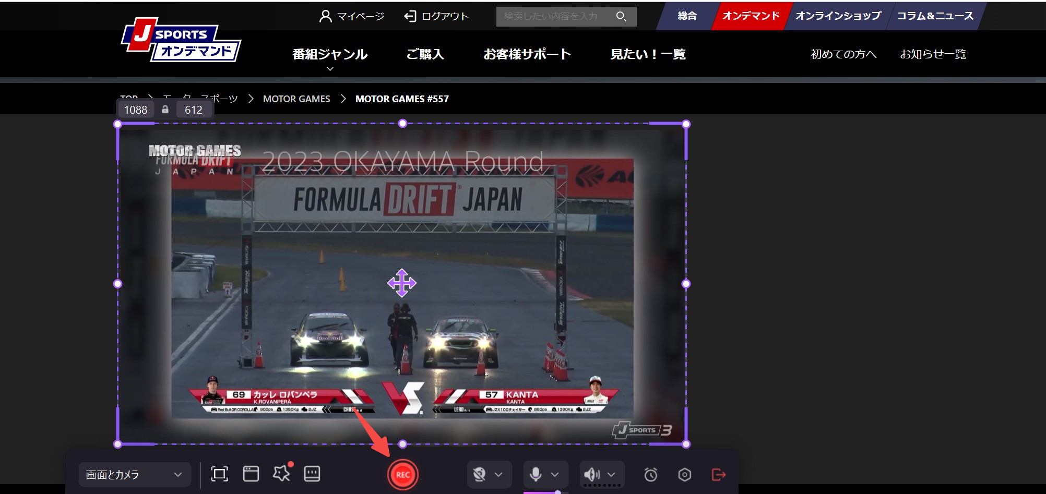Click the move crosshair in capture area

pyautogui.click(x=402, y=283)
